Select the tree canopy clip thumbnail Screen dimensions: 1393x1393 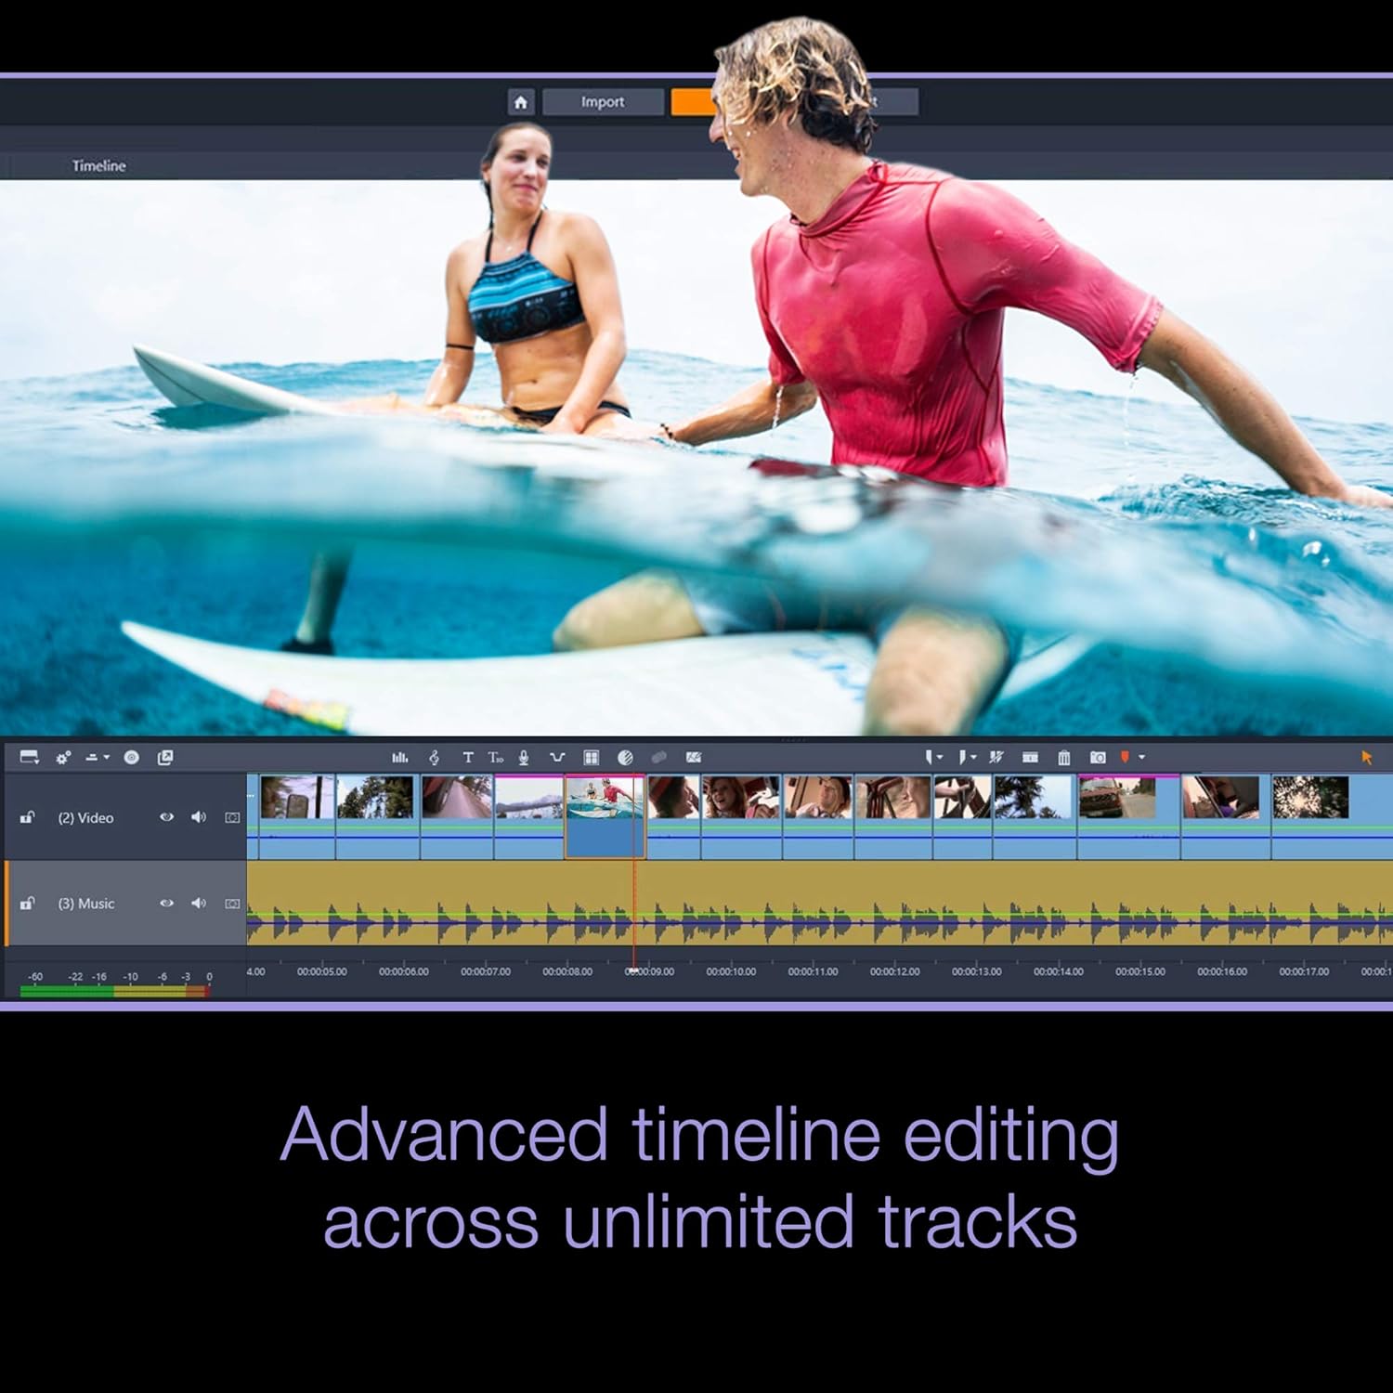tap(1310, 798)
